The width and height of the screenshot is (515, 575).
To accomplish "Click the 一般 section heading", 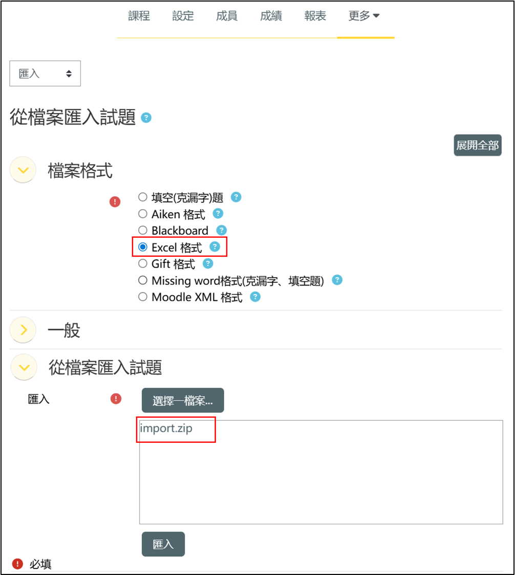I will 63,330.
